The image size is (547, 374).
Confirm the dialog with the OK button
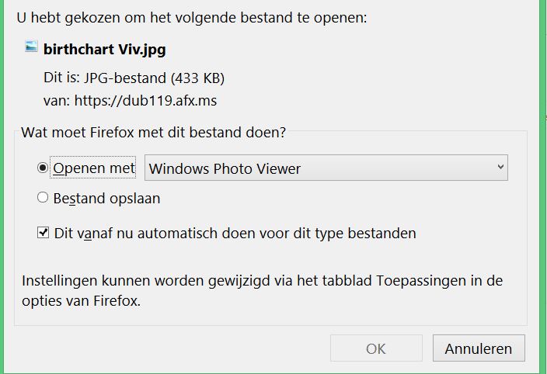tap(376, 348)
